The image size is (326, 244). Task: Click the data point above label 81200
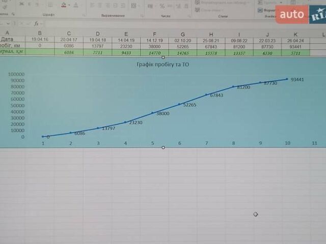[233, 86]
